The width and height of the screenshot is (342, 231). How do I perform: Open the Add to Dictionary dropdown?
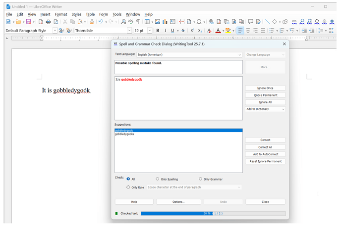(265, 109)
